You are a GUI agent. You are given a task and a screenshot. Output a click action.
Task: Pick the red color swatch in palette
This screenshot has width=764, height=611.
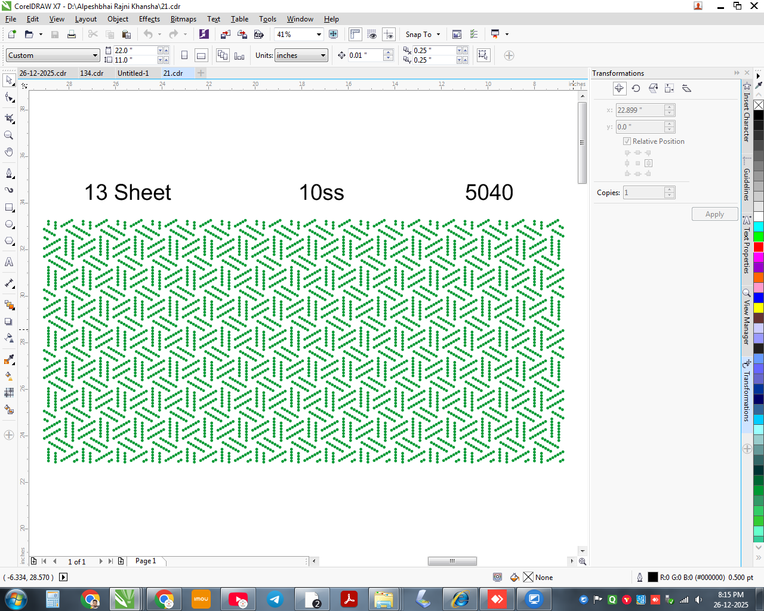(x=759, y=247)
